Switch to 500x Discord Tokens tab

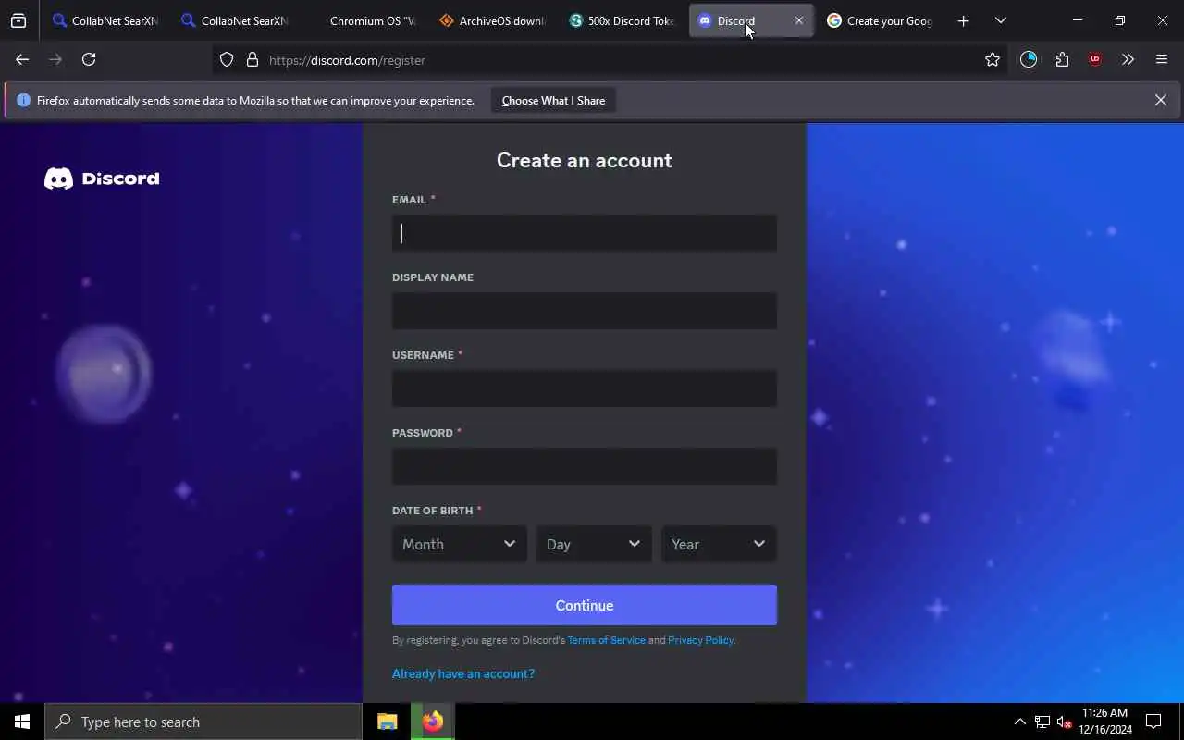[622, 20]
